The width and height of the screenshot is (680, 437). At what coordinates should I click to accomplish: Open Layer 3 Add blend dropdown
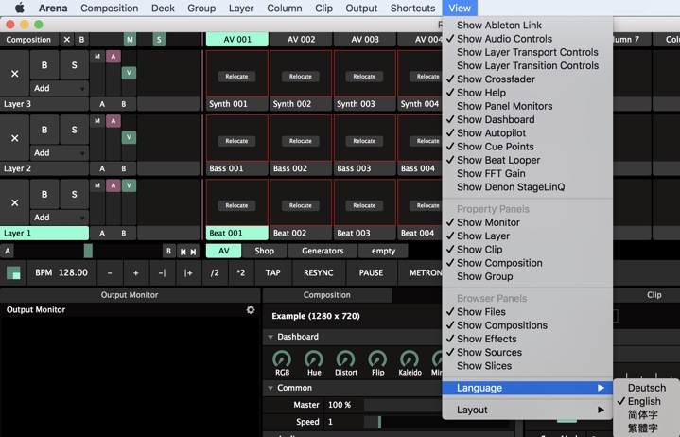click(x=59, y=88)
